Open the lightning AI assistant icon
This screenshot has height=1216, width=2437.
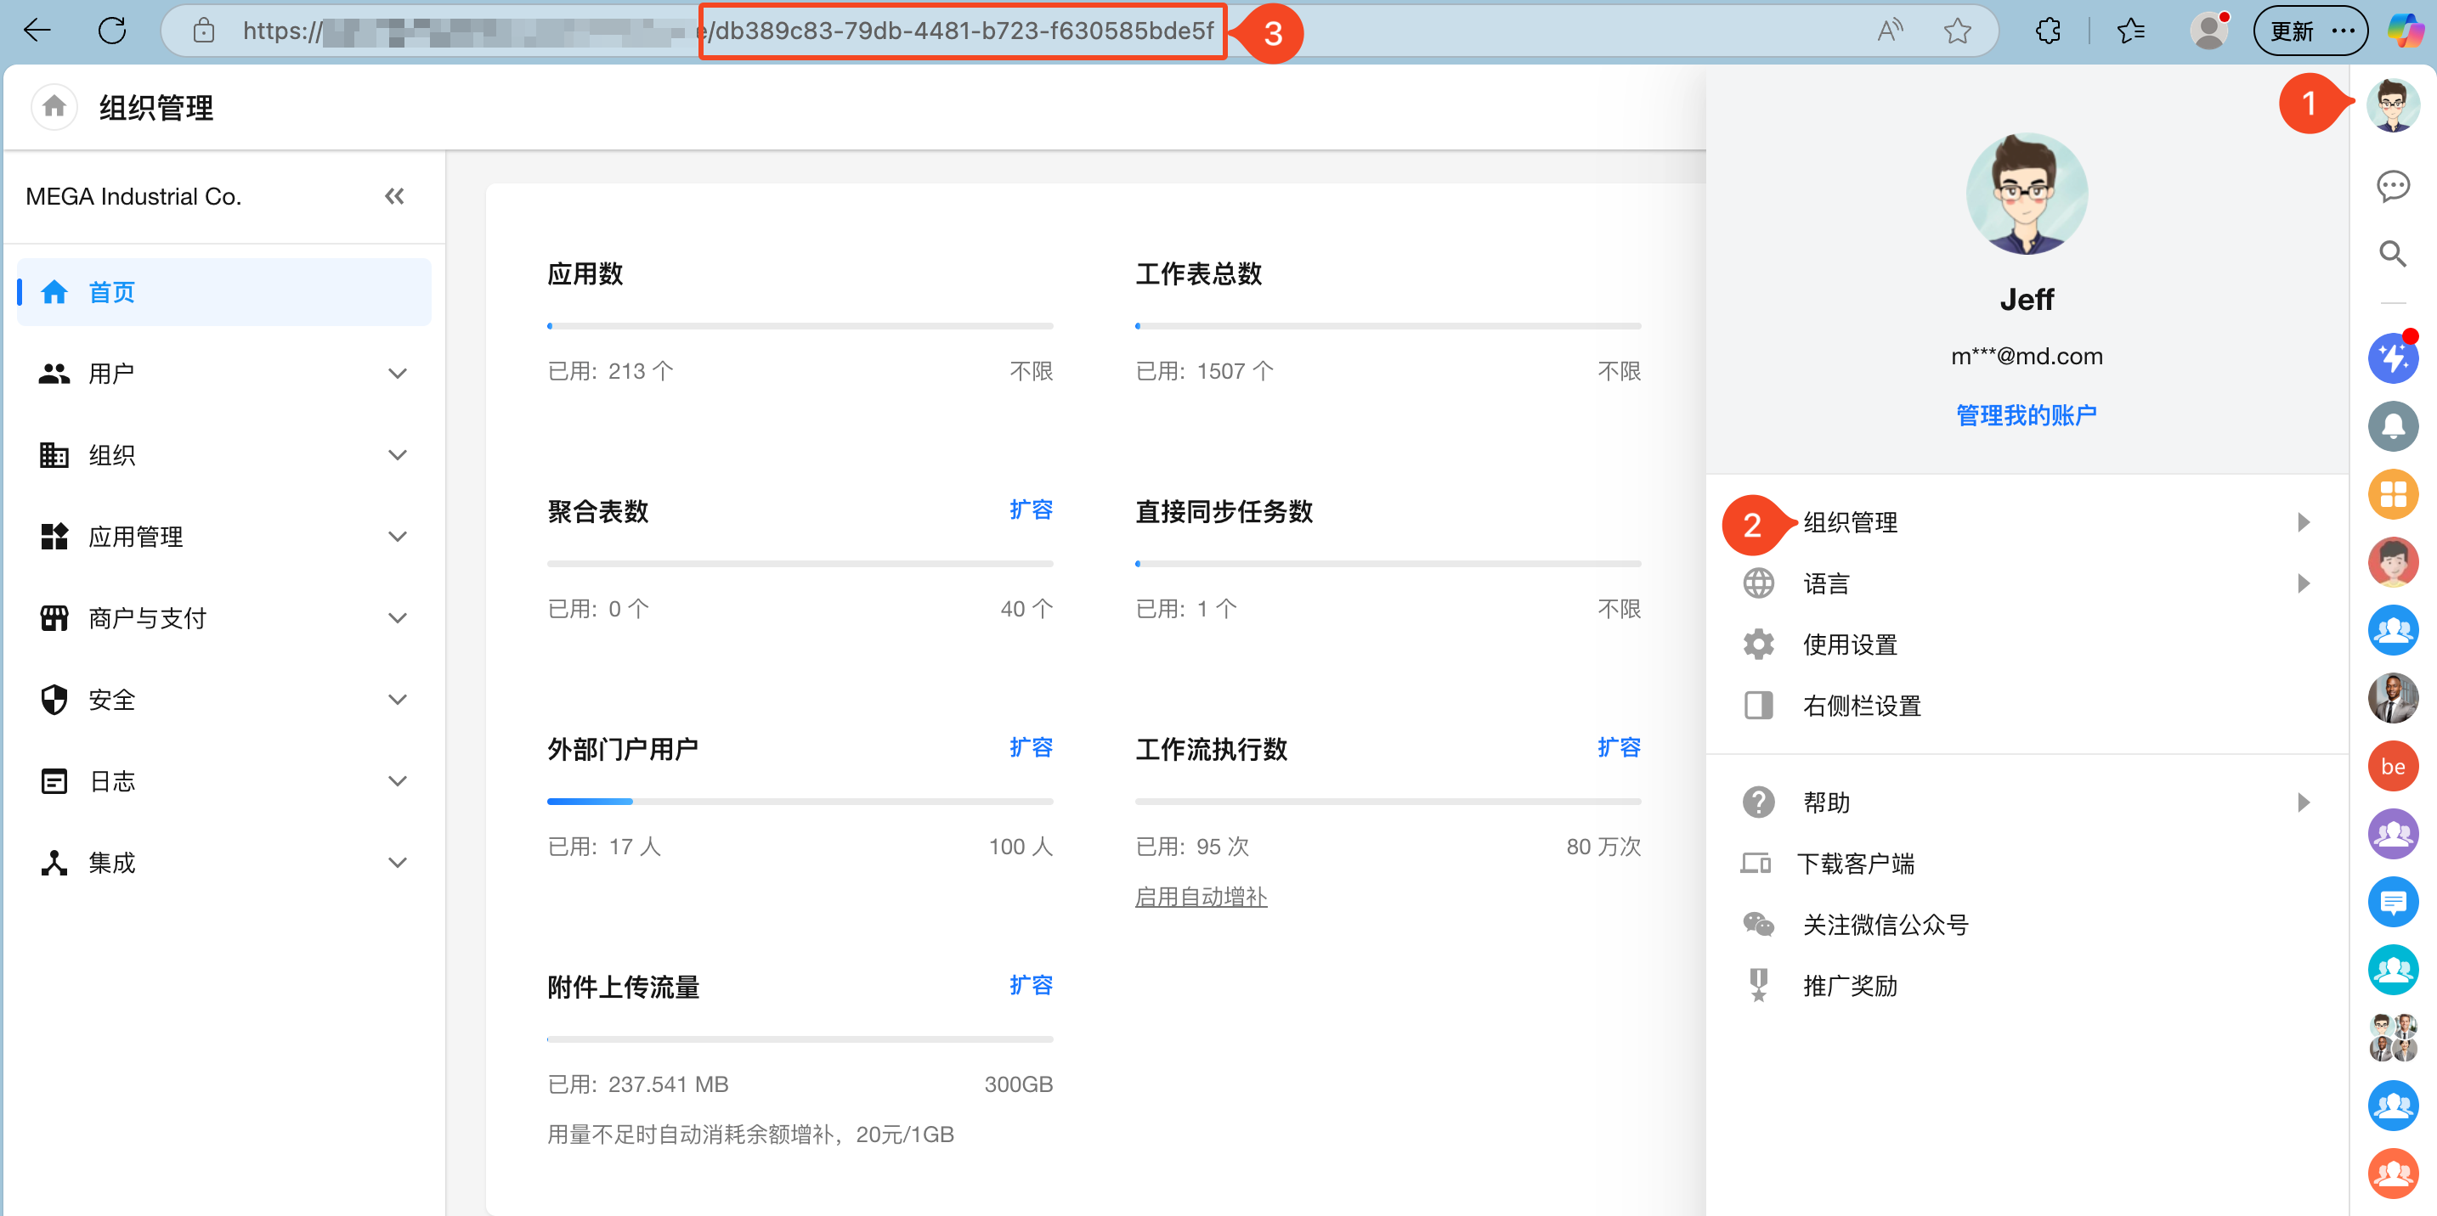[2392, 358]
